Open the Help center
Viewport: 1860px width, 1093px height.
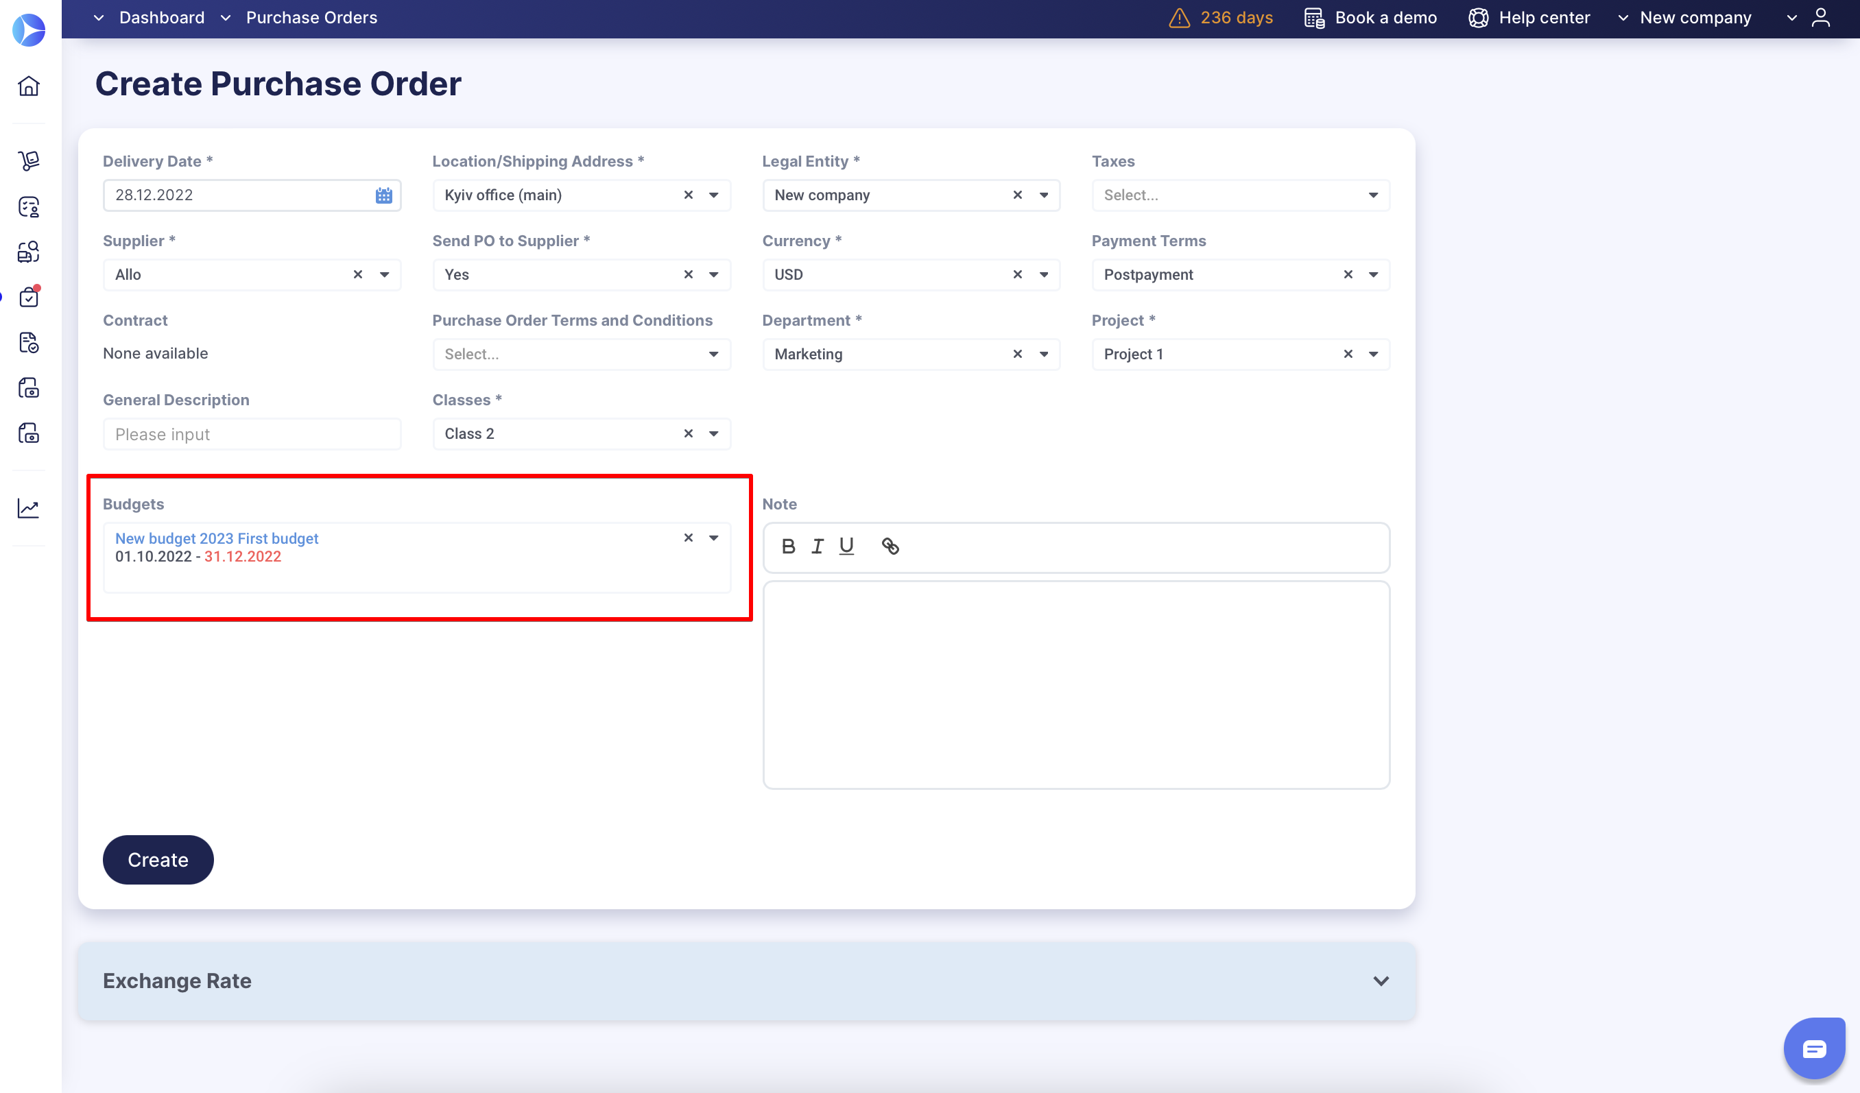(1529, 18)
